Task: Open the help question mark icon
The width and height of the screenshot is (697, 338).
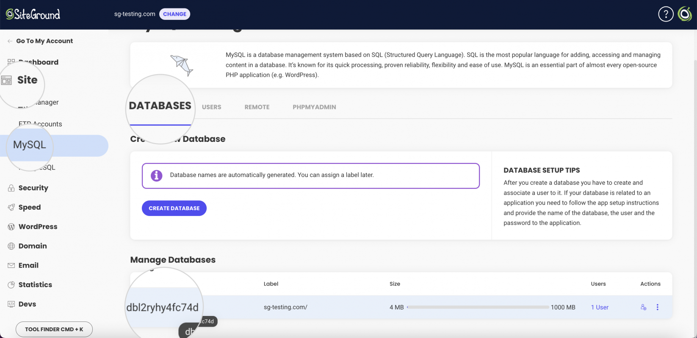Action: pyautogui.click(x=666, y=14)
